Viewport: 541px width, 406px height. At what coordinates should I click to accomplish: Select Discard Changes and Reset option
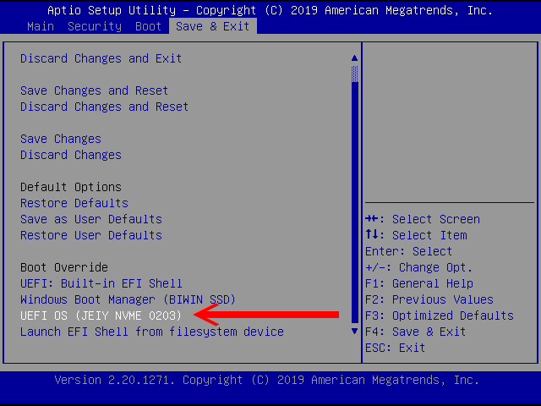pos(105,107)
